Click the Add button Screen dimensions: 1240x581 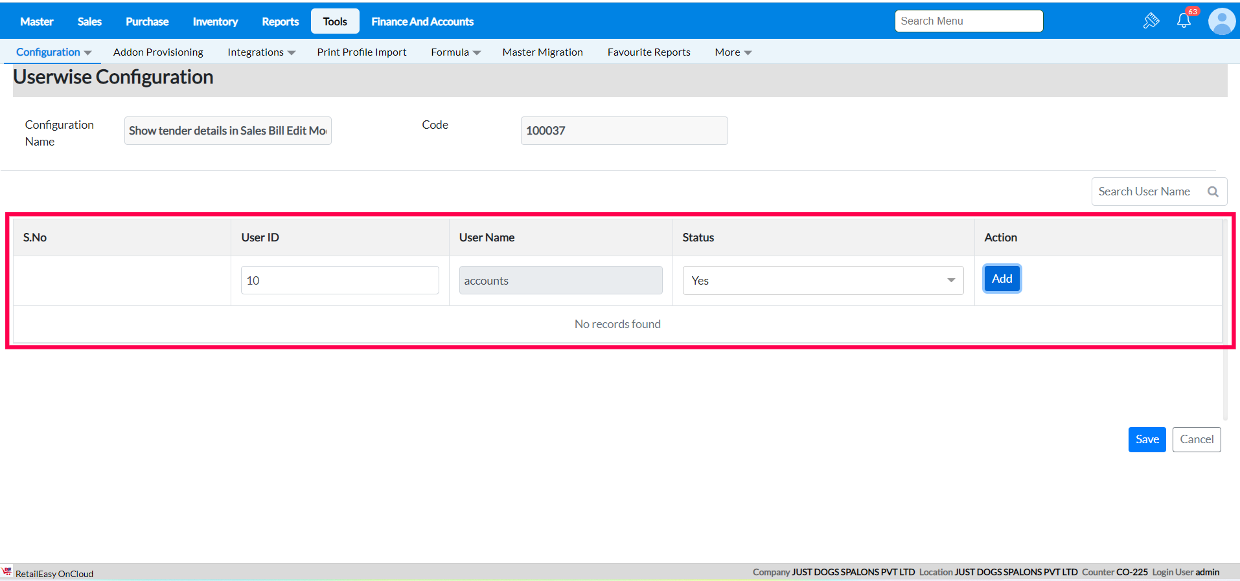click(x=1002, y=279)
